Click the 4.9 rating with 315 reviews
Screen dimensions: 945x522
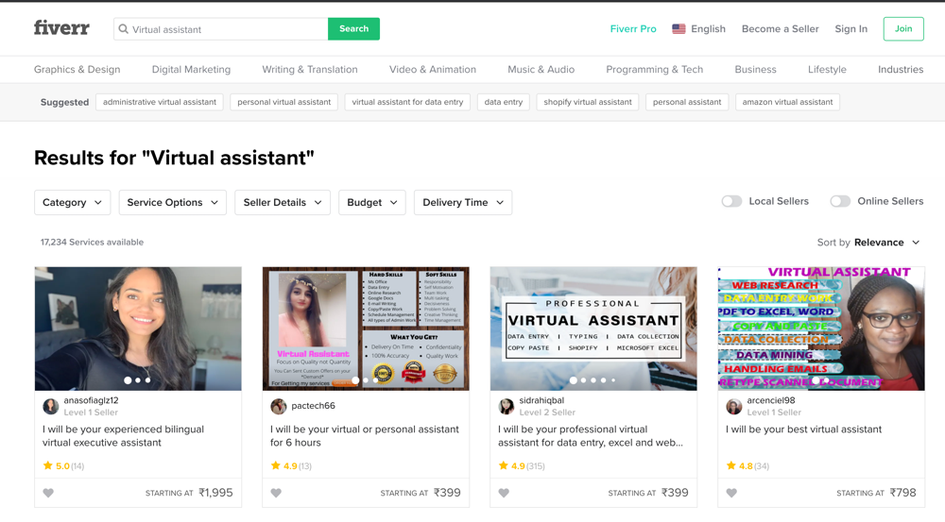point(522,466)
